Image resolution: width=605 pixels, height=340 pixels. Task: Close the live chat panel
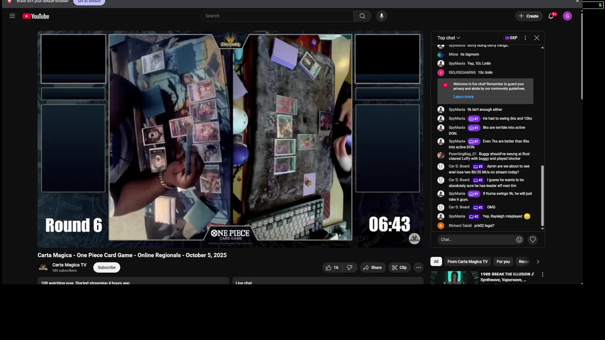pos(536,38)
